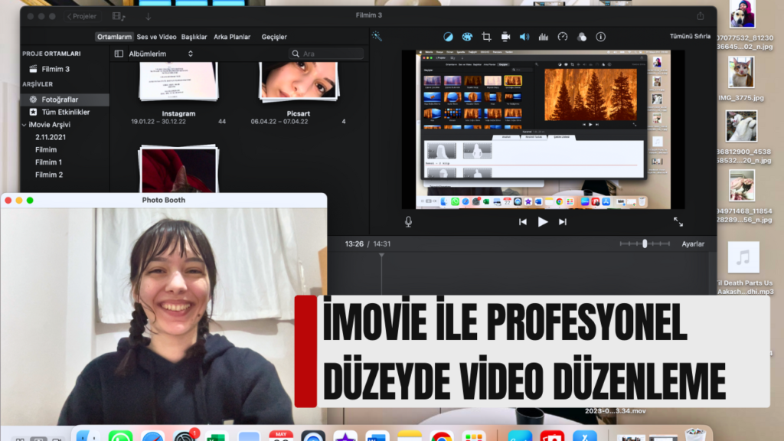784x441 pixels.
Task: Click Tümünü Sıfırla to reset all
Action: point(690,37)
